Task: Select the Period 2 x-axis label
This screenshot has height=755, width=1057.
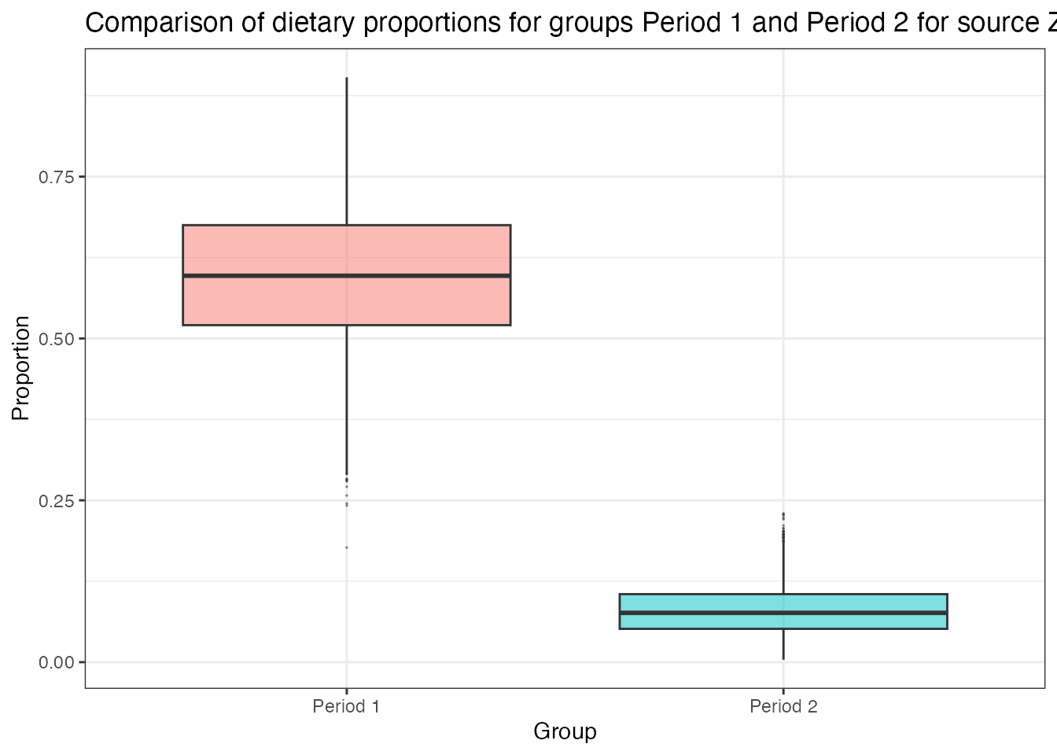Action: [x=783, y=706]
